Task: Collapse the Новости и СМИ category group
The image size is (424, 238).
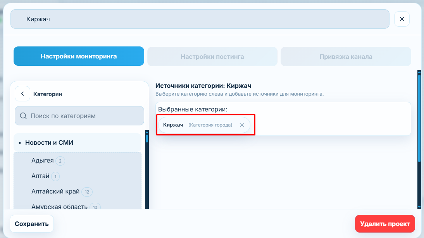Action: click(x=49, y=142)
